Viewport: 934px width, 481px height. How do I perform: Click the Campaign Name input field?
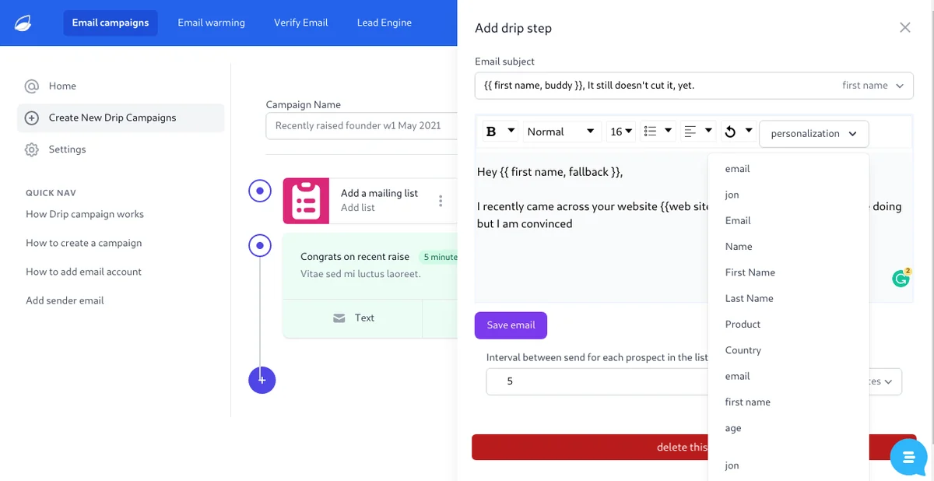click(x=362, y=125)
